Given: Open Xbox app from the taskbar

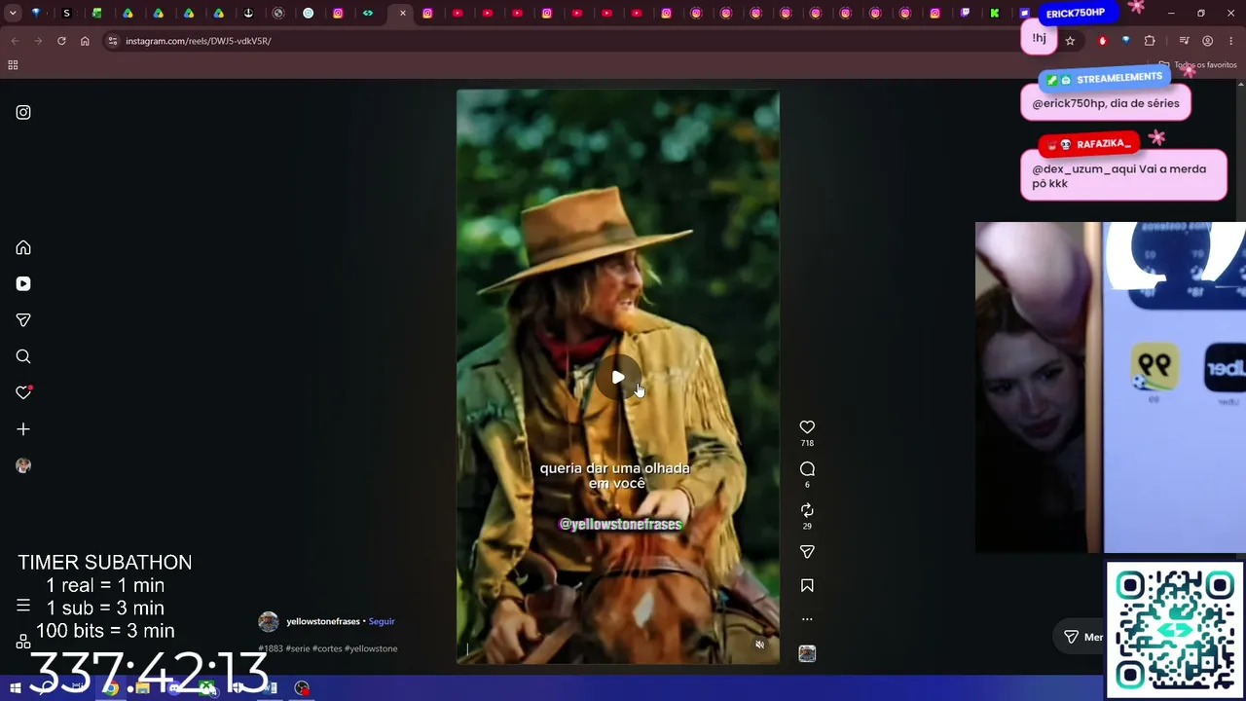Looking at the screenshot, I should 206,688.
